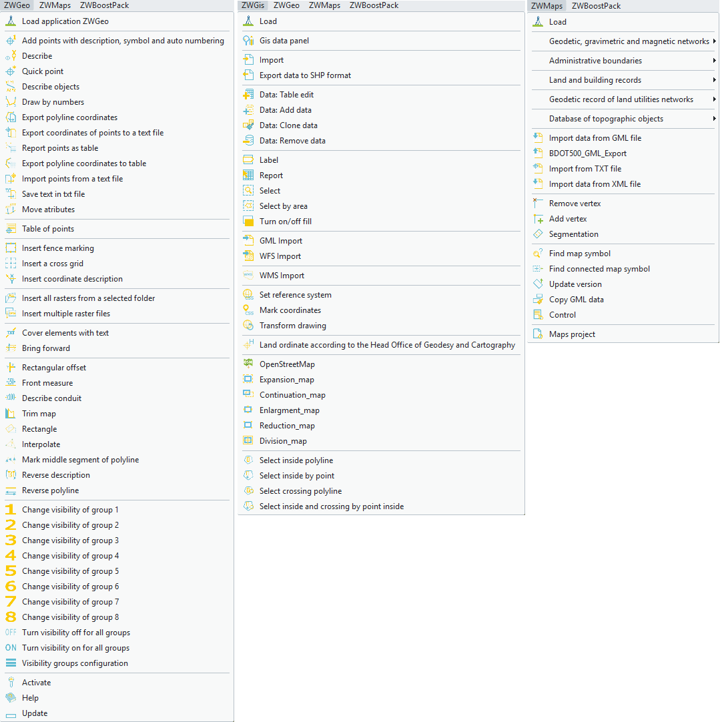Viewport: 720px width, 722px height.
Task: Open ZWBoostPack in the right menu bar
Action: (596, 6)
